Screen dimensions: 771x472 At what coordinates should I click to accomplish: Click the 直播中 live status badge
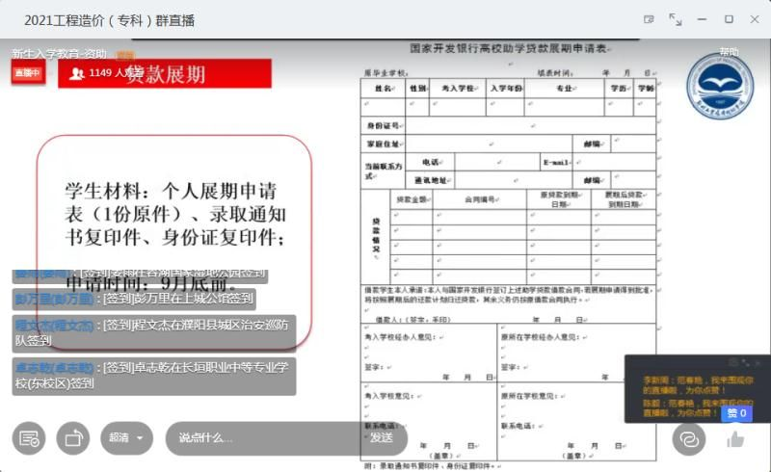click(28, 73)
